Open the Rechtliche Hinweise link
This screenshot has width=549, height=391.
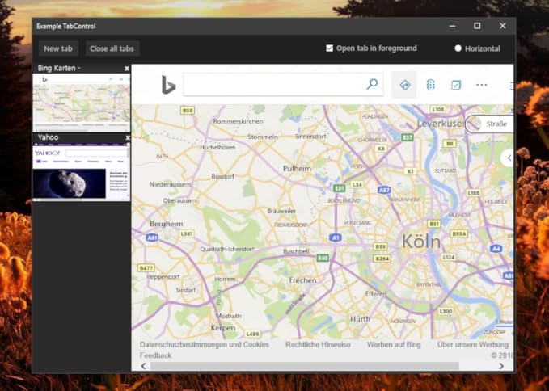pyautogui.click(x=318, y=344)
